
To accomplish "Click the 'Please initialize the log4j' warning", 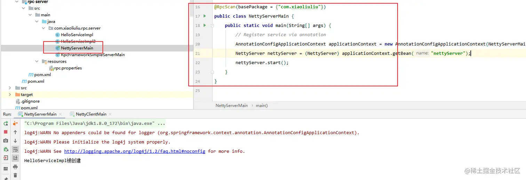I will pos(97,142).
